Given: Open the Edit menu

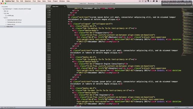Looking at the screenshot, I should (22, 1).
